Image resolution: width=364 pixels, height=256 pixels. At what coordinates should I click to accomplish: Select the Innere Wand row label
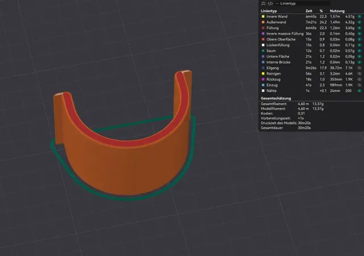pyautogui.click(x=277, y=16)
